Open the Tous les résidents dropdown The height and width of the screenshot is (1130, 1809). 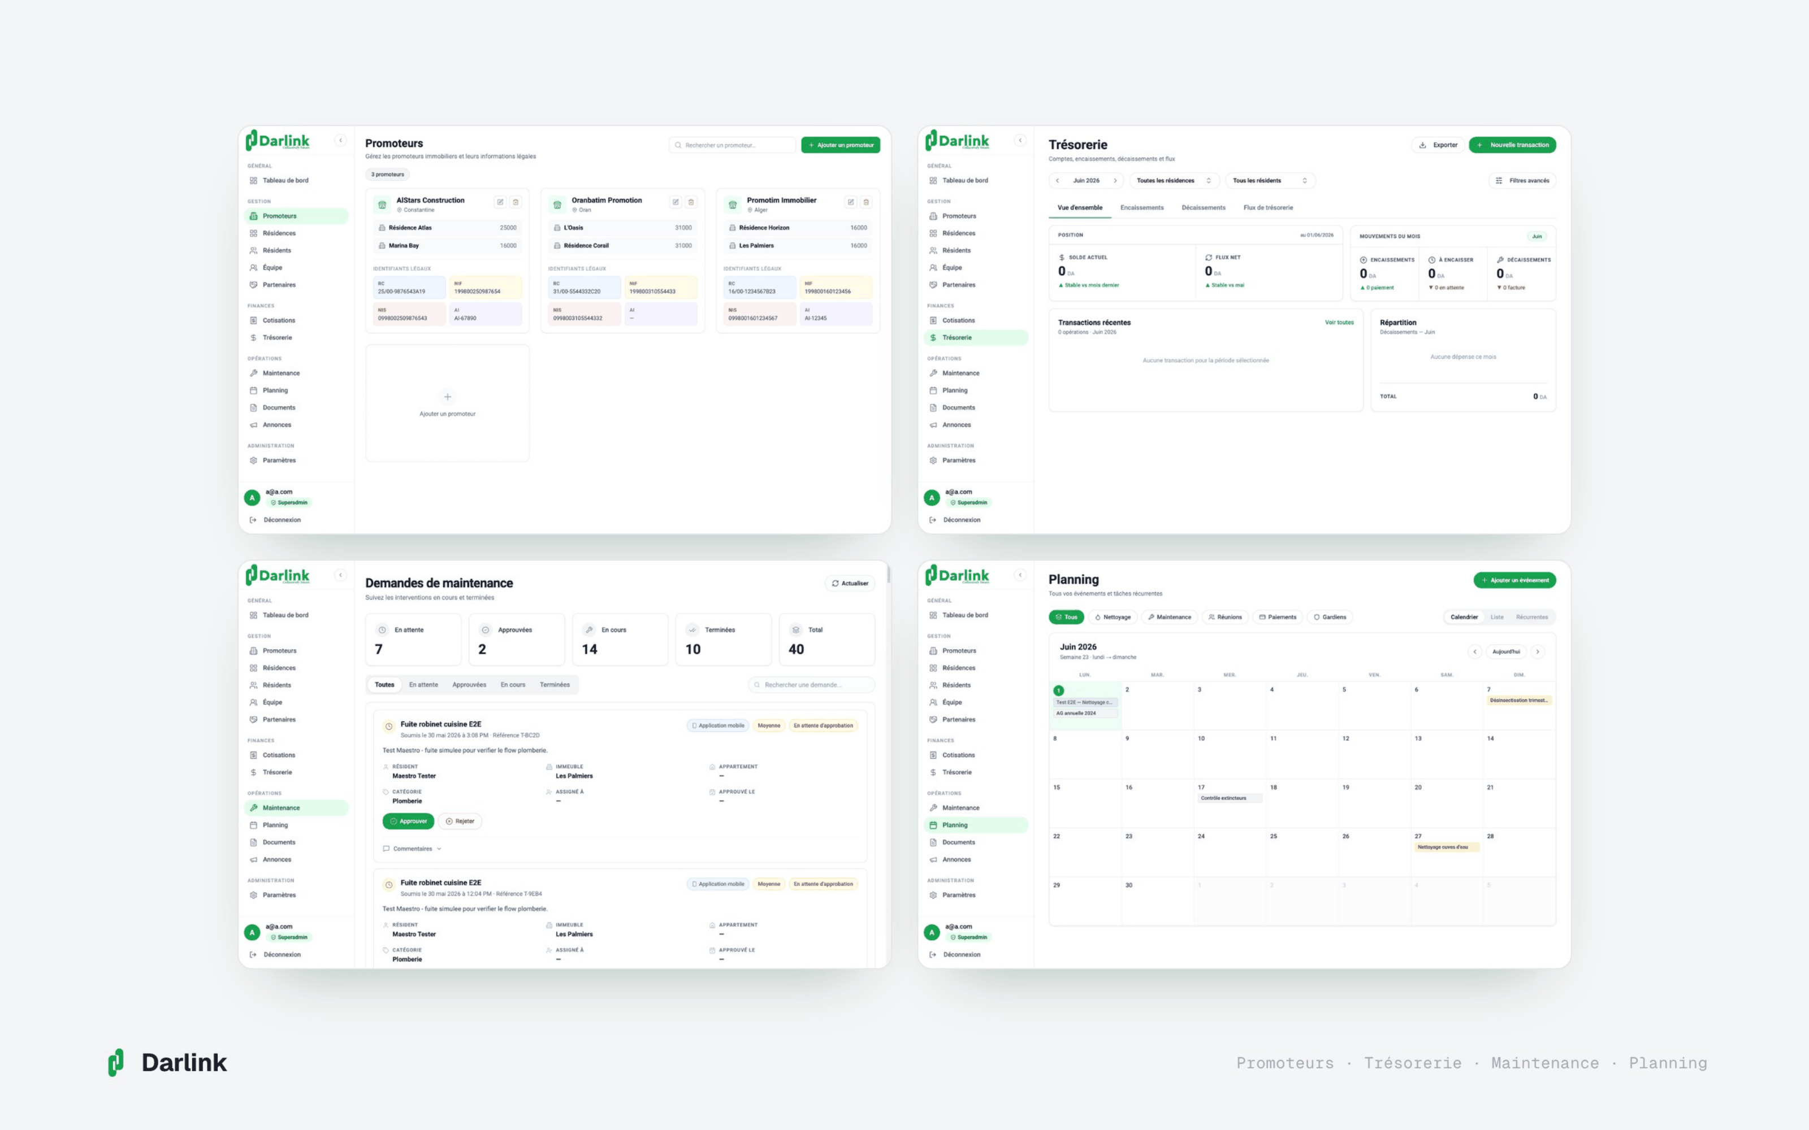(1270, 180)
